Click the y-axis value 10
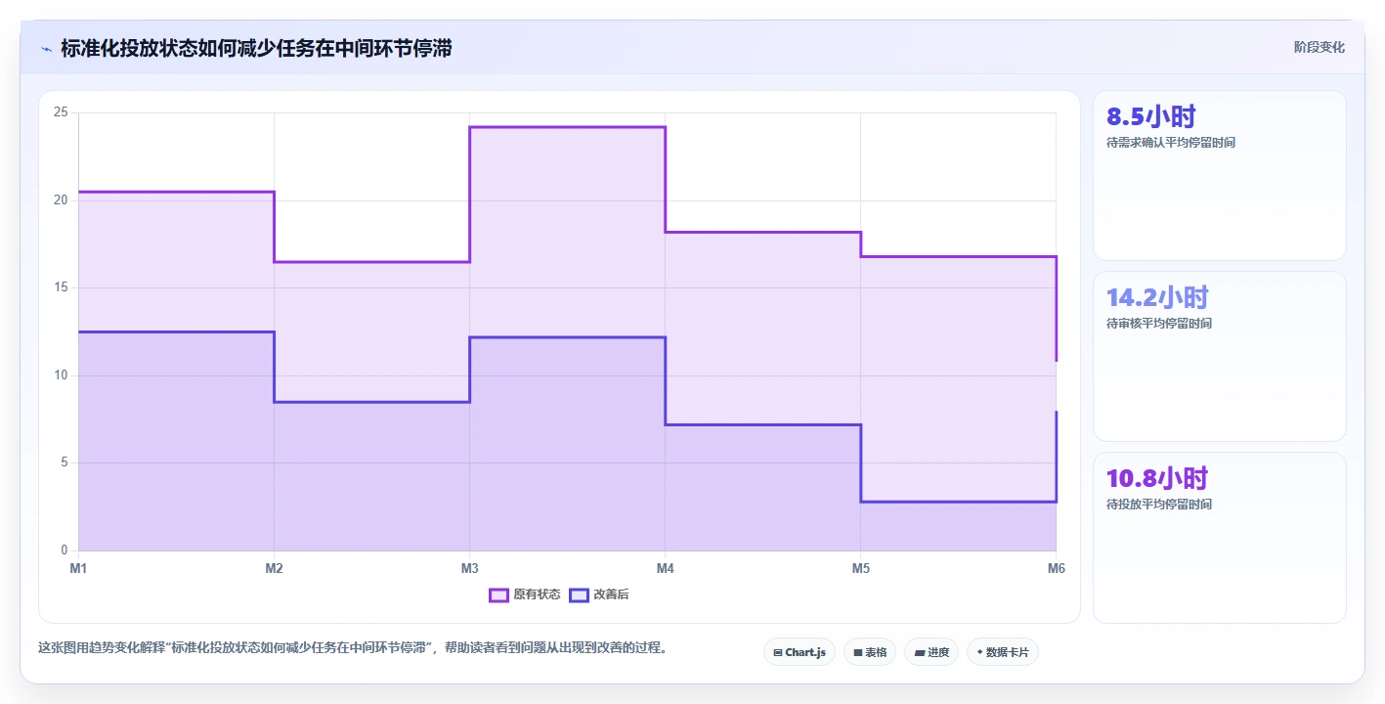This screenshot has height=704, width=1385. click(61, 375)
